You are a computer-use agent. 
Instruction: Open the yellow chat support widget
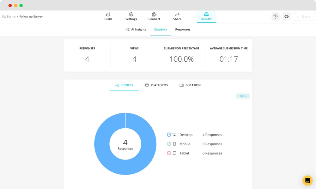(x=307, y=180)
